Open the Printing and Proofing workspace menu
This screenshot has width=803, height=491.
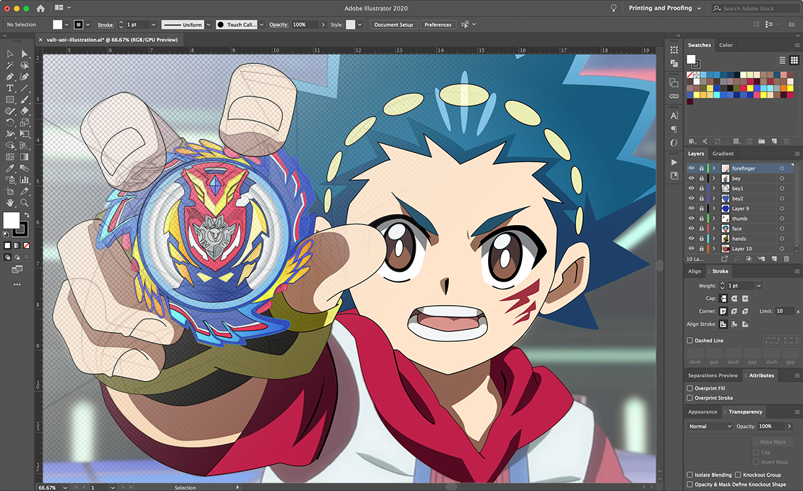point(664,9)
